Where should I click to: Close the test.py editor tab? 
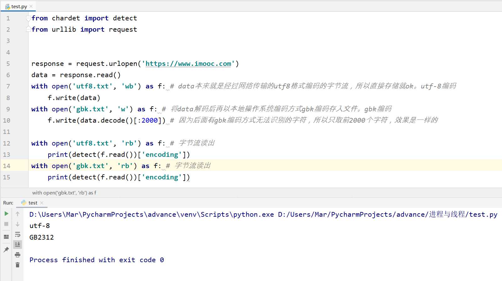tap(31, 6)
